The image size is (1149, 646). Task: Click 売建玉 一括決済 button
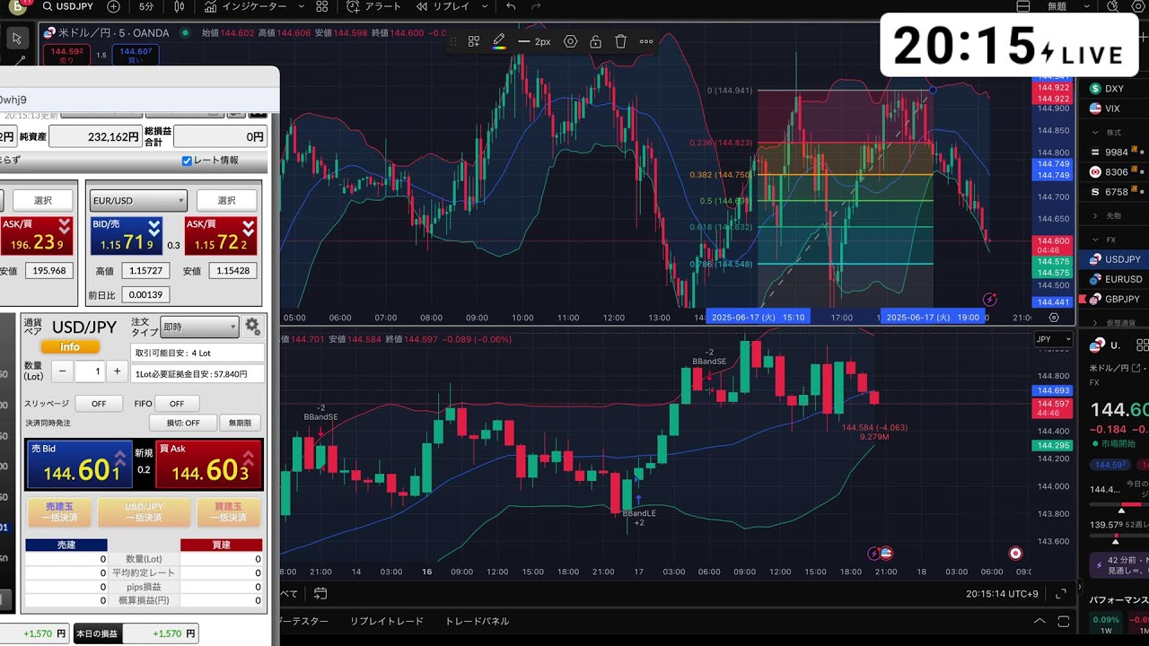[59, 512]
